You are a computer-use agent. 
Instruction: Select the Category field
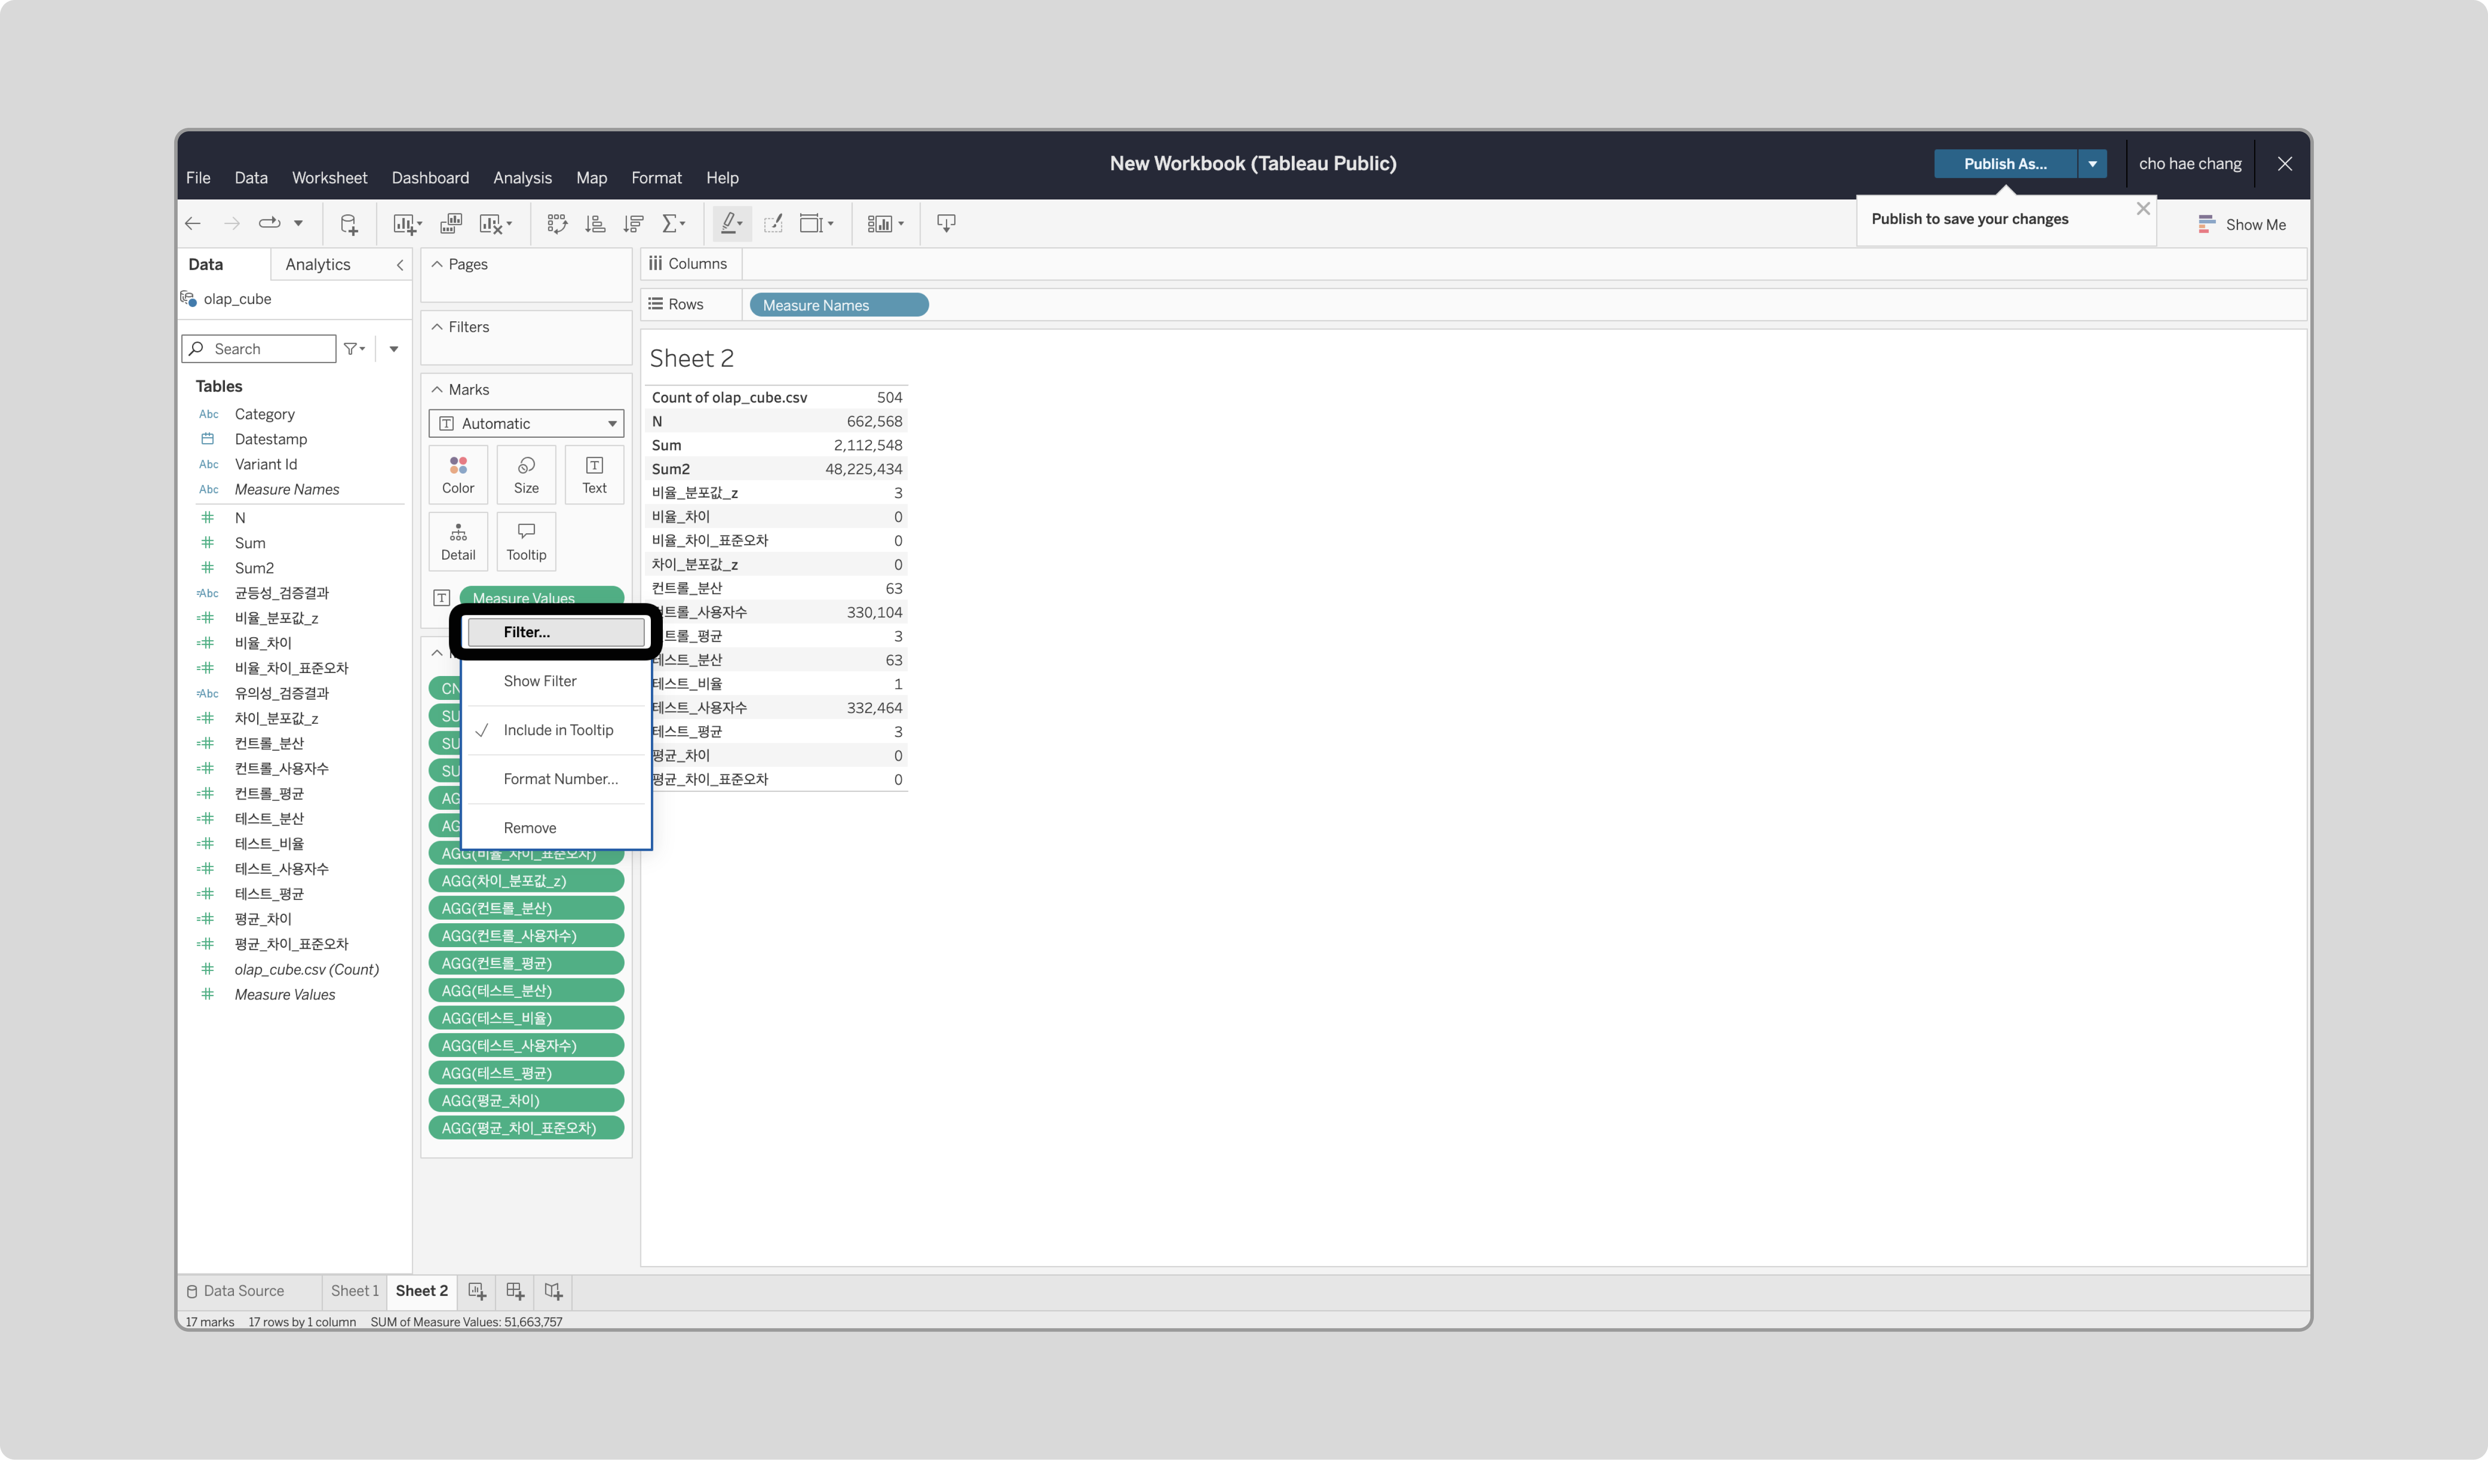click(x=265, y=414)
